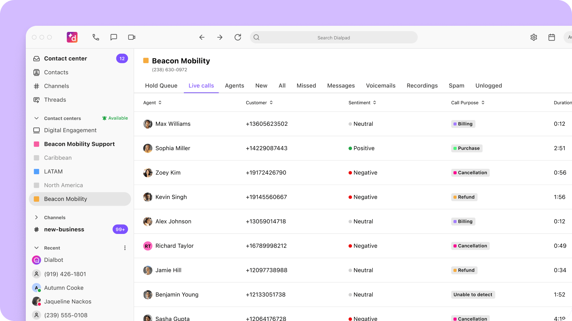Open Beacon Mobility Support contact center
This screenshot has height=321, width=572.
(80, 144)
